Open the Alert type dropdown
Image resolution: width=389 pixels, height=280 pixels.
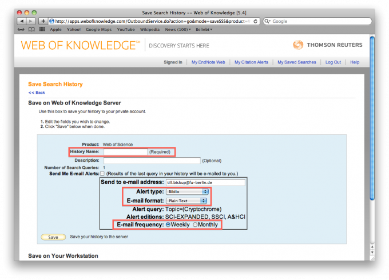pos(187,192)
